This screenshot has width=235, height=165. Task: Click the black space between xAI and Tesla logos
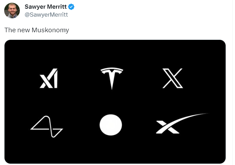[79, 78]
